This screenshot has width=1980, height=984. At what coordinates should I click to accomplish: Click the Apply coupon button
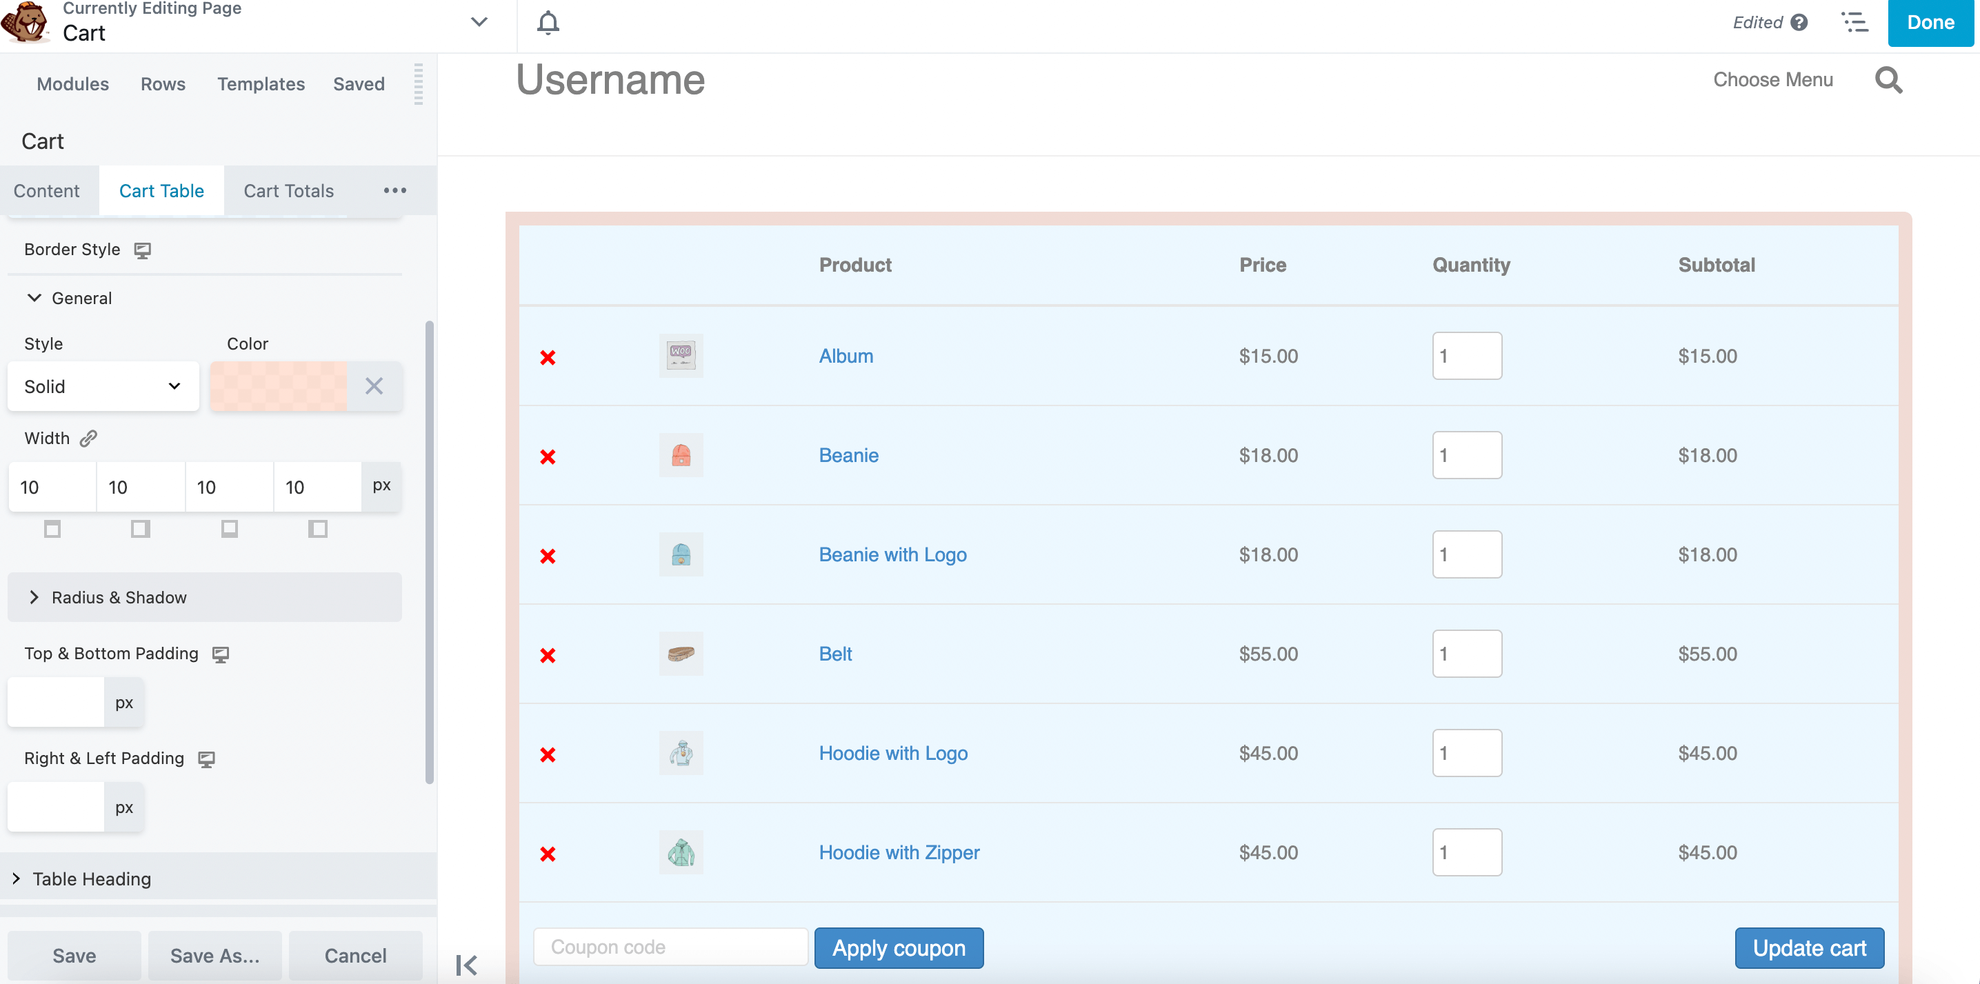pyautogui.click(x=900, y=946)
